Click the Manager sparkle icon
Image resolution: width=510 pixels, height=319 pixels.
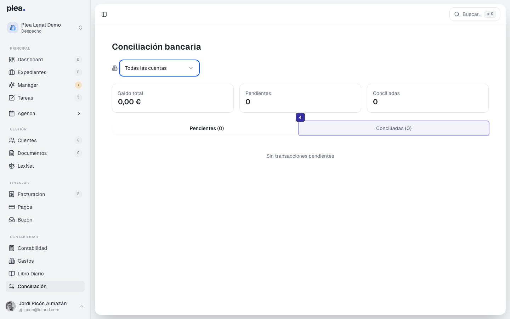[x=12, y=85]
